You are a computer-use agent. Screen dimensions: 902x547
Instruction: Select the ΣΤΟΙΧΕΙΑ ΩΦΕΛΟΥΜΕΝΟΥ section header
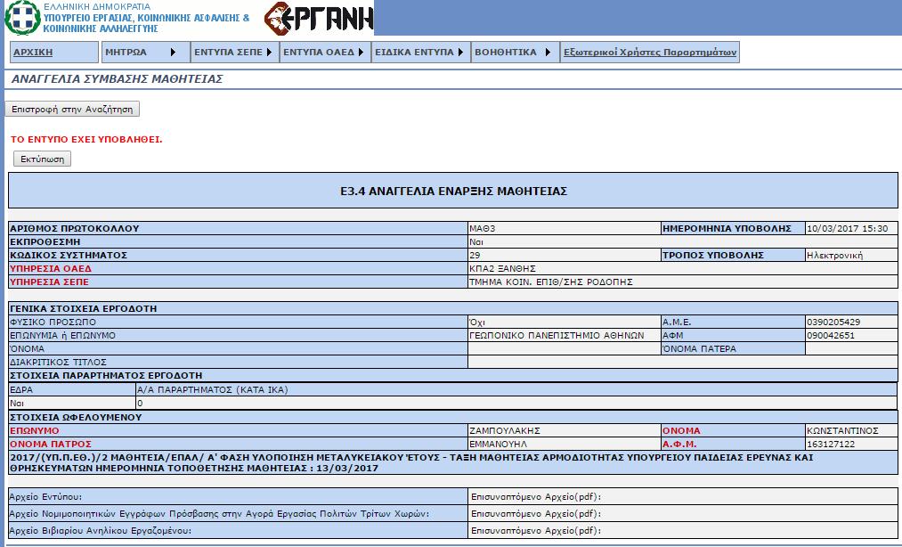76,418
